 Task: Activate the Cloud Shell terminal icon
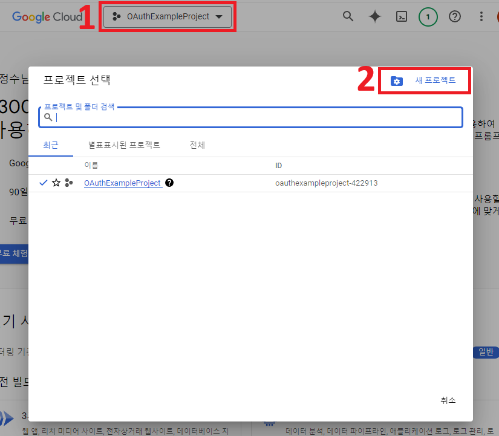pos(401,16)
